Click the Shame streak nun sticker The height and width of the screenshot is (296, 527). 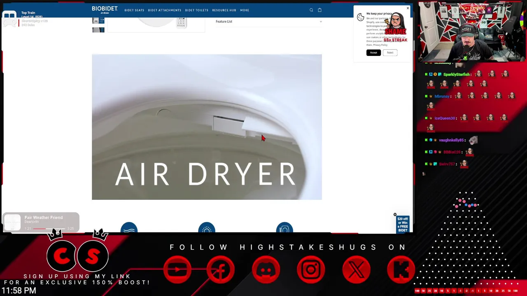point(395,28)
